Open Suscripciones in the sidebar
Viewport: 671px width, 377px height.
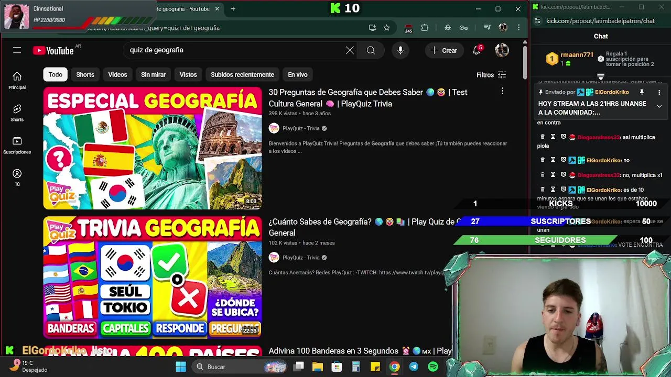(x=17, y=145)
